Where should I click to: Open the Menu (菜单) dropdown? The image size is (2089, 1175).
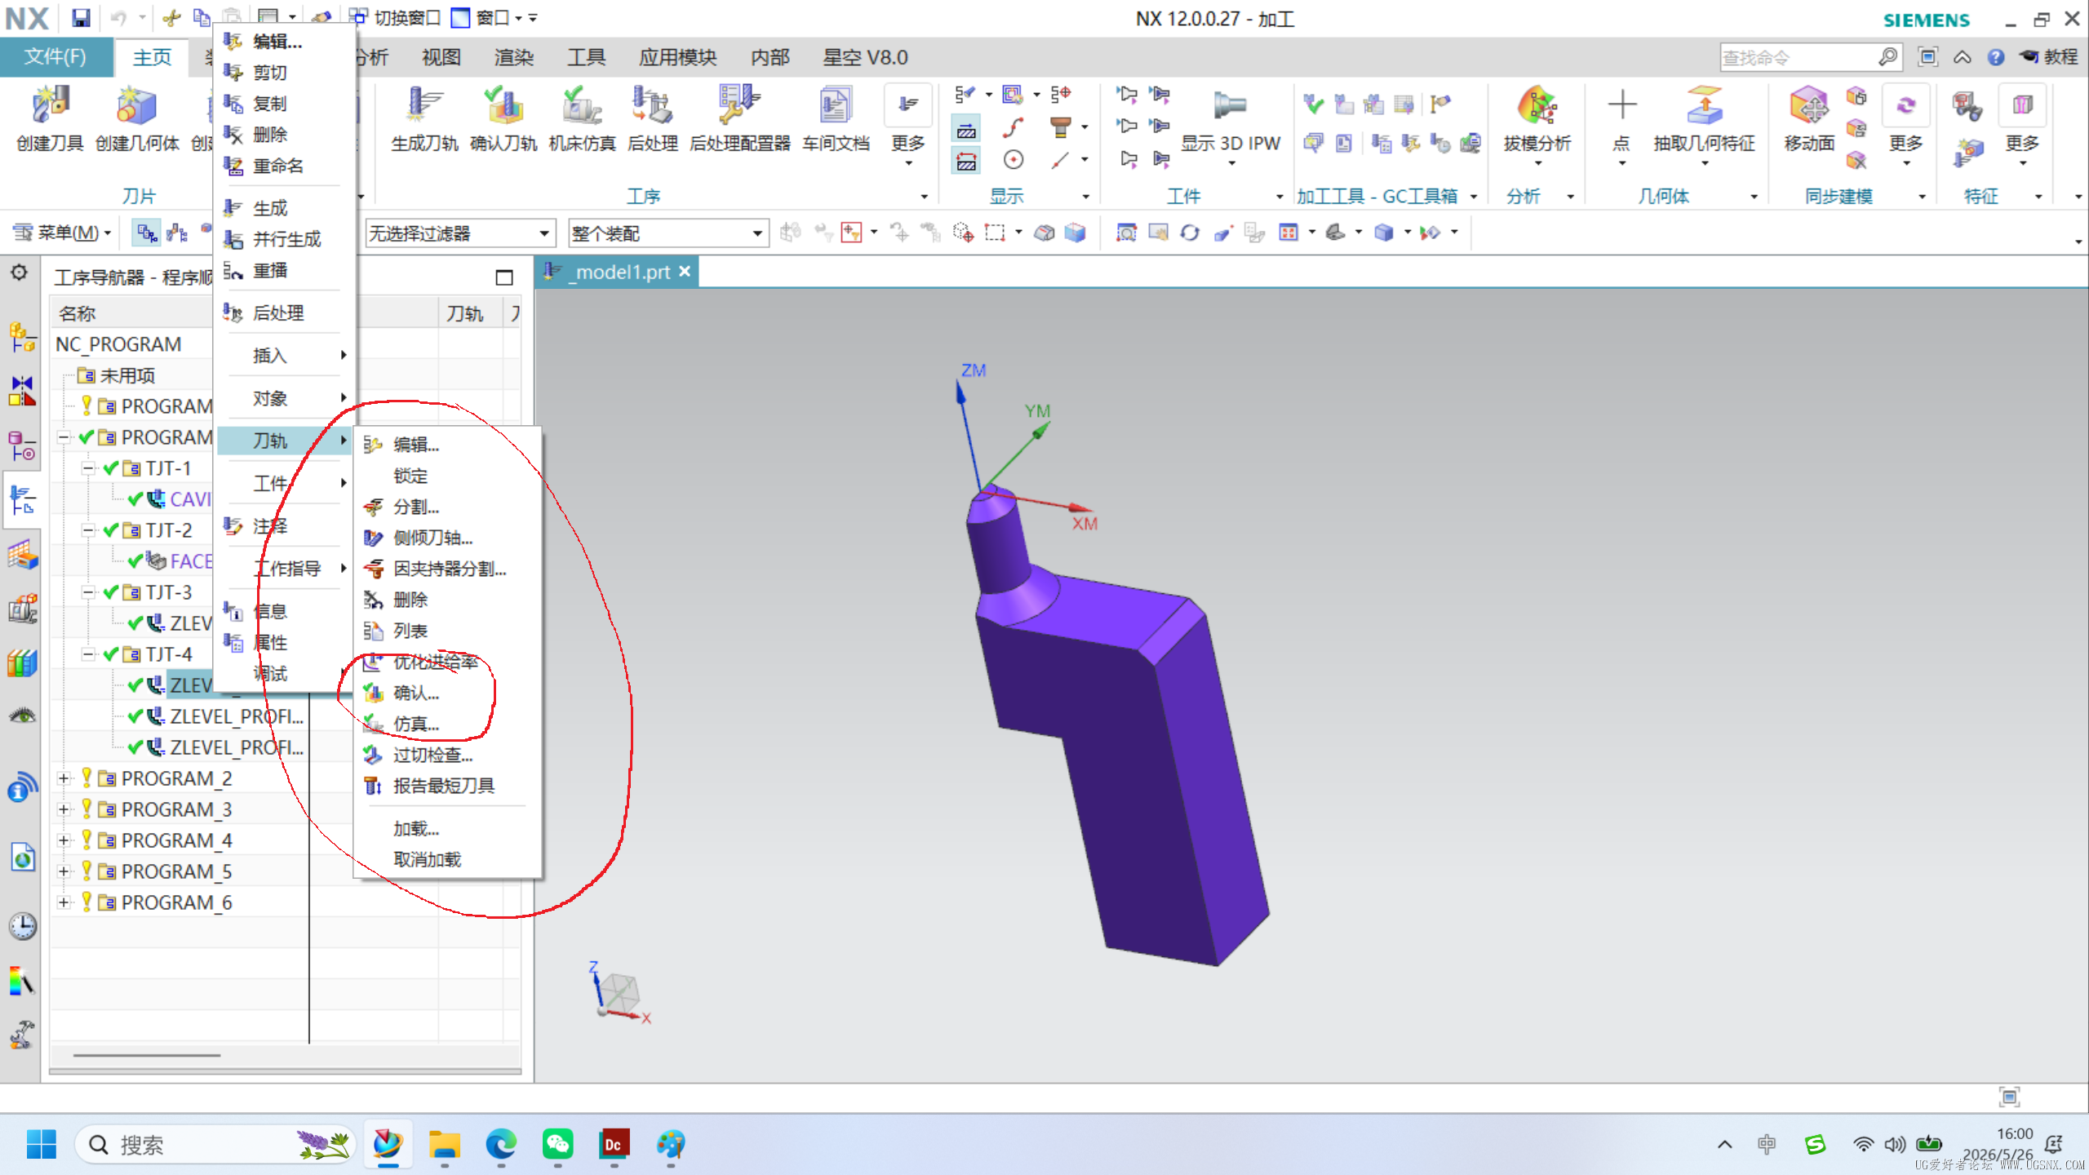62,233
